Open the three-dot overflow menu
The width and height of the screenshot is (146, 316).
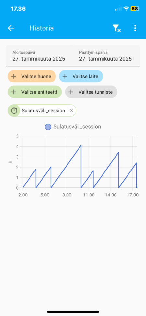click(x=135, y=28)
